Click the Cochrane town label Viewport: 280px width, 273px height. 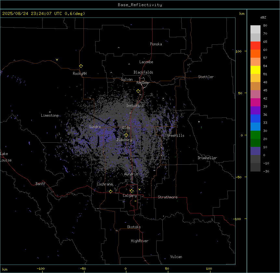pos(105,184)
